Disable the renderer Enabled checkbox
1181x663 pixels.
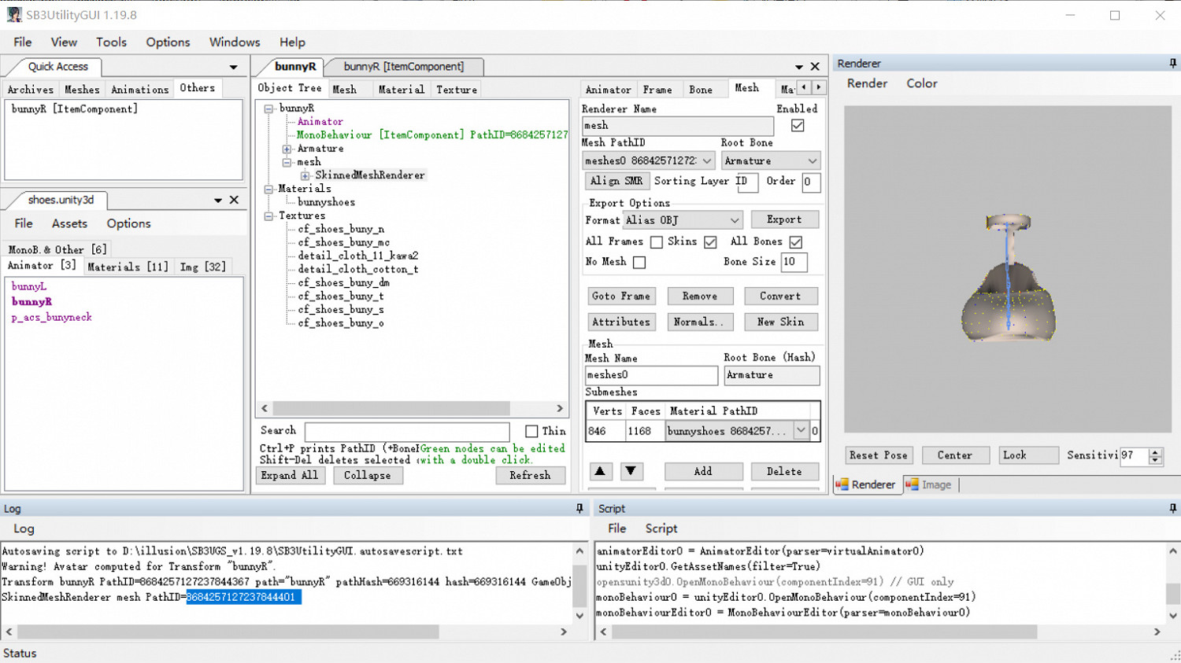pos(798,126)
